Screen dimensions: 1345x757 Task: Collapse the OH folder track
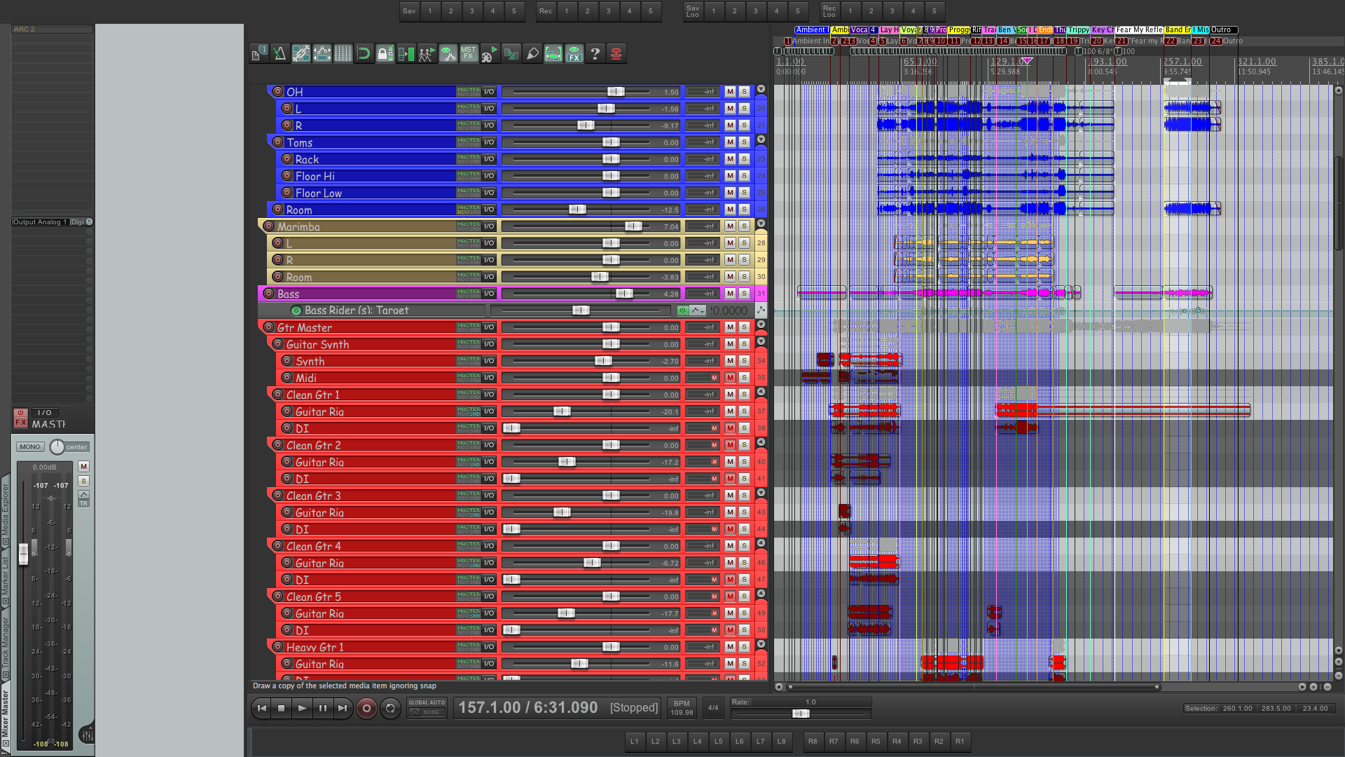tap(761, 90)
